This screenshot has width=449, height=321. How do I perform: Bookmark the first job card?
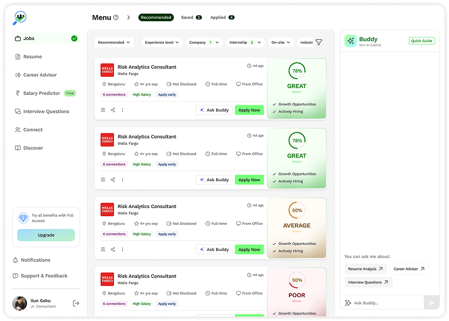click(x=103, y=110)
